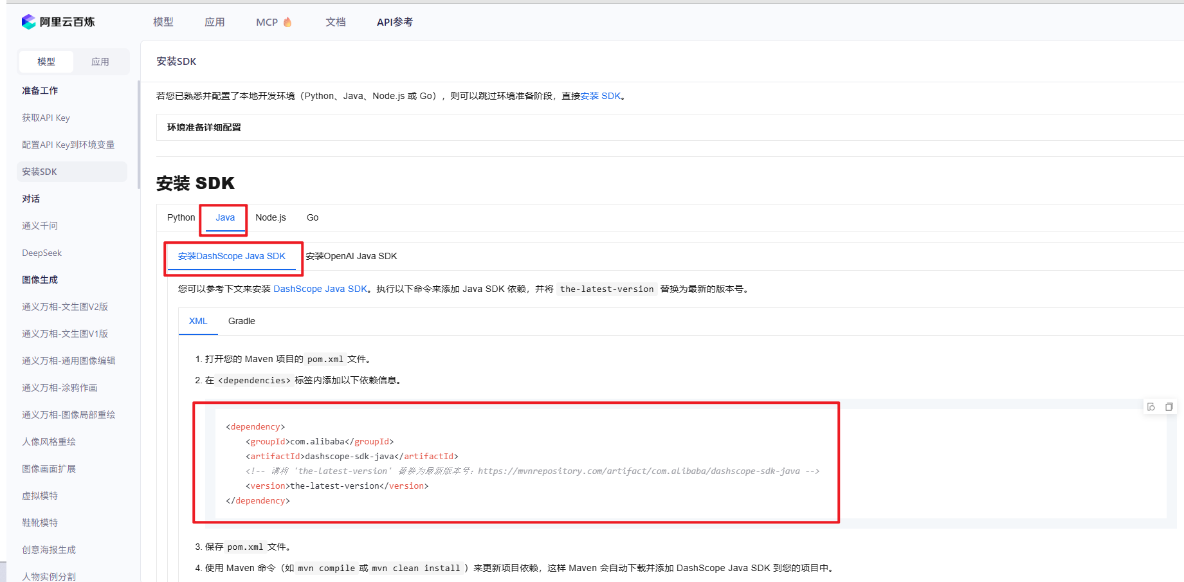The height and width of the screenshot is (582, 1184).
Task: Click the groupId com.alibaba code line
Action: [x=320, y=441]
